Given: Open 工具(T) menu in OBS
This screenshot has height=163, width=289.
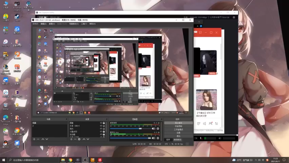Looking at the screenshot, I should 84,24.
